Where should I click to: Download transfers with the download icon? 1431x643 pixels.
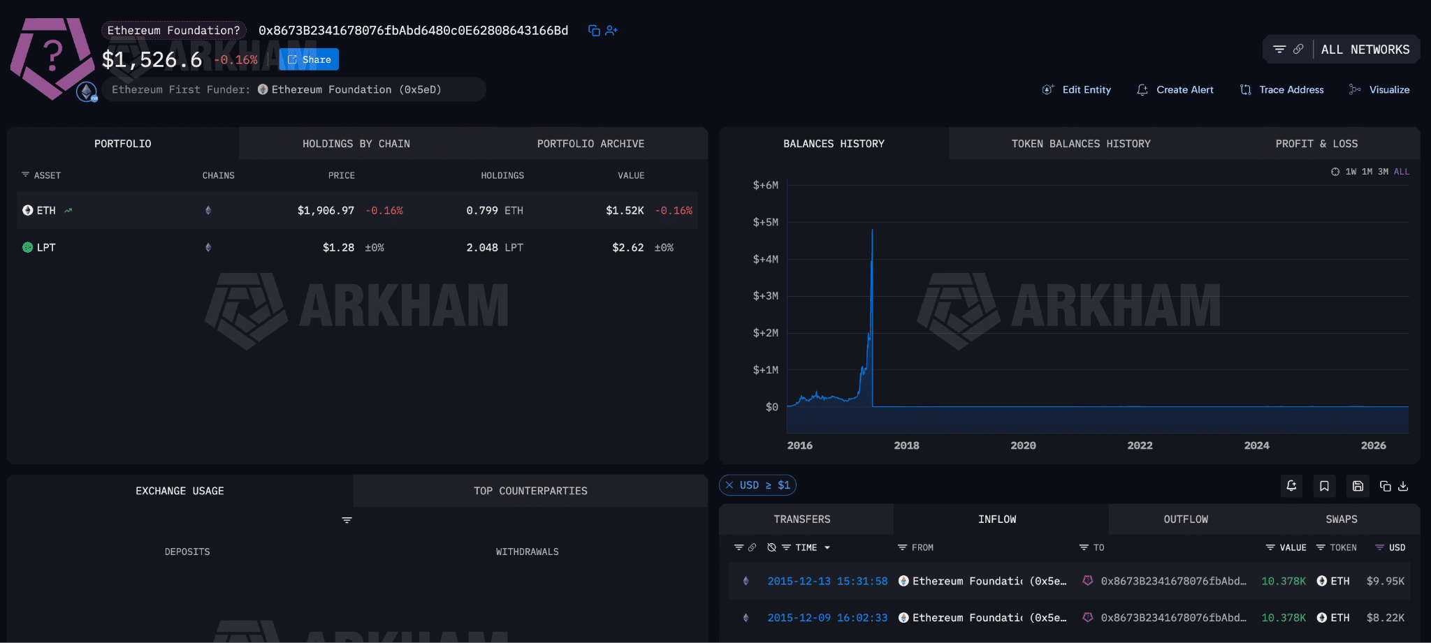[x=1403, y=486]
